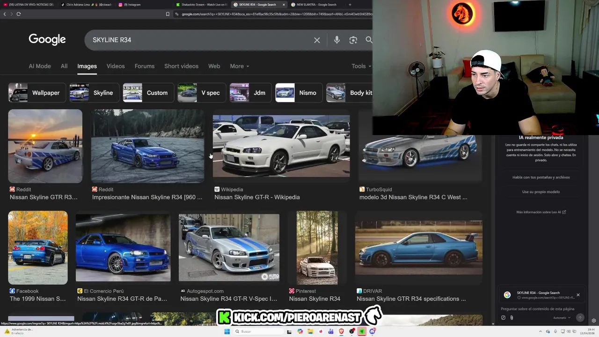Switch to the Instagram tab

pos(143,5)
